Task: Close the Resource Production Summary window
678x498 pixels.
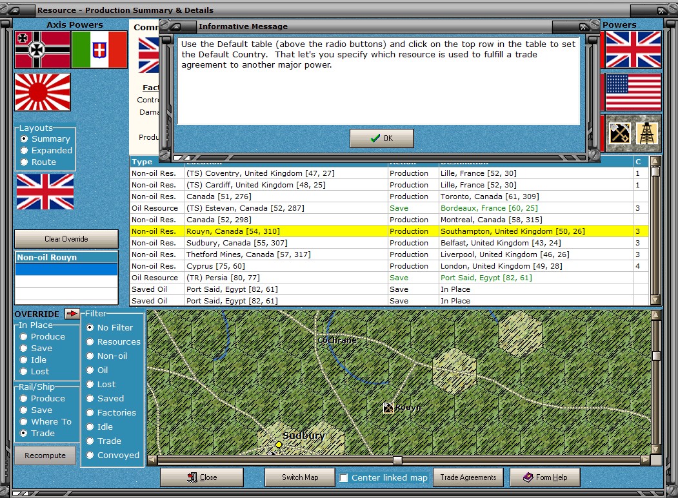Action: coord(662,10)
